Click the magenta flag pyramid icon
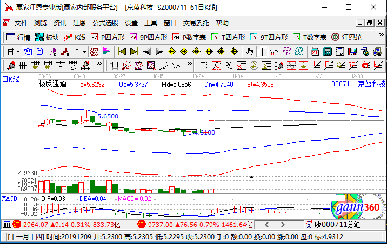Screen dimensions: 387x244 [x=106, y=52]
